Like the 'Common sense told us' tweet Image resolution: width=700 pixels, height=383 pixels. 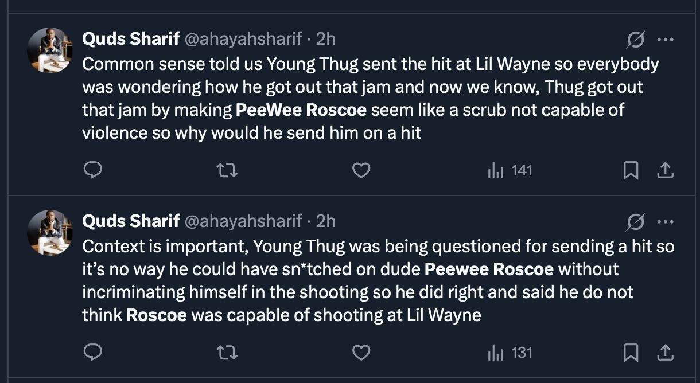(360, 170)
